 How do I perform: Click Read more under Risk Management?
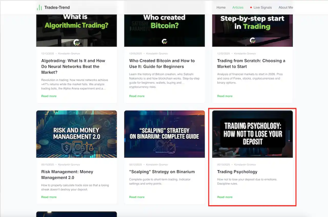49,197
